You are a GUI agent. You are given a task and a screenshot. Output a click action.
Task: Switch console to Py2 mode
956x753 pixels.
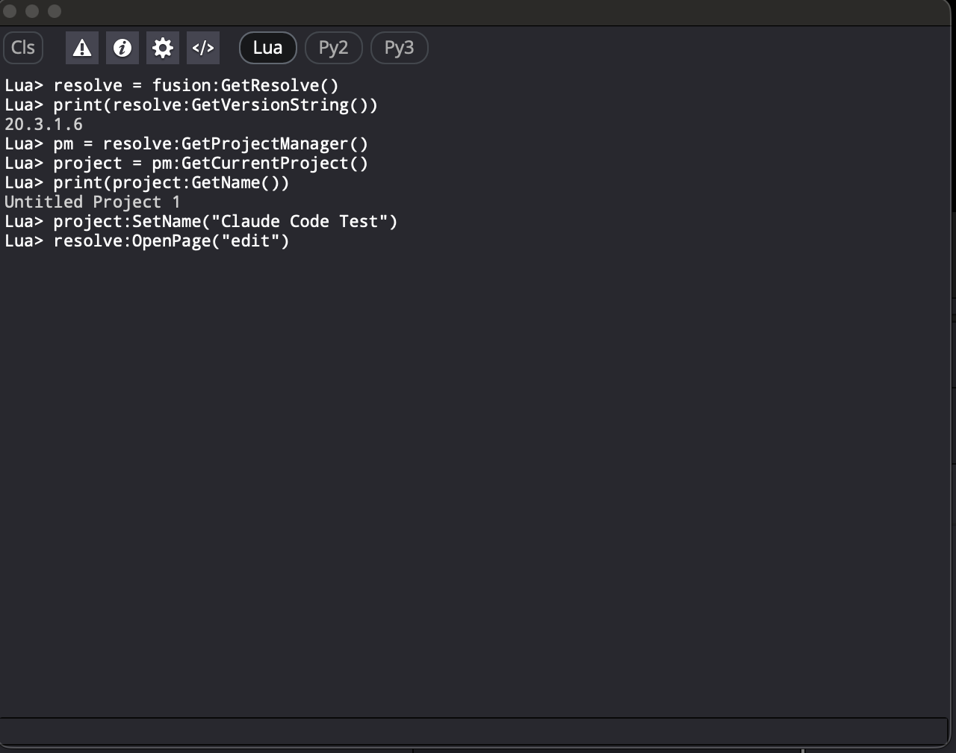(333, 48)
